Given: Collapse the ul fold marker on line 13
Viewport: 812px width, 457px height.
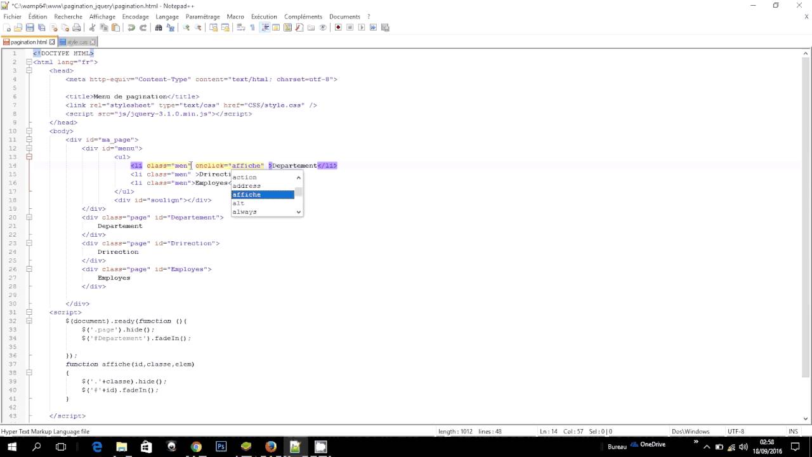Looking at the screenshot, I should 29,157.
